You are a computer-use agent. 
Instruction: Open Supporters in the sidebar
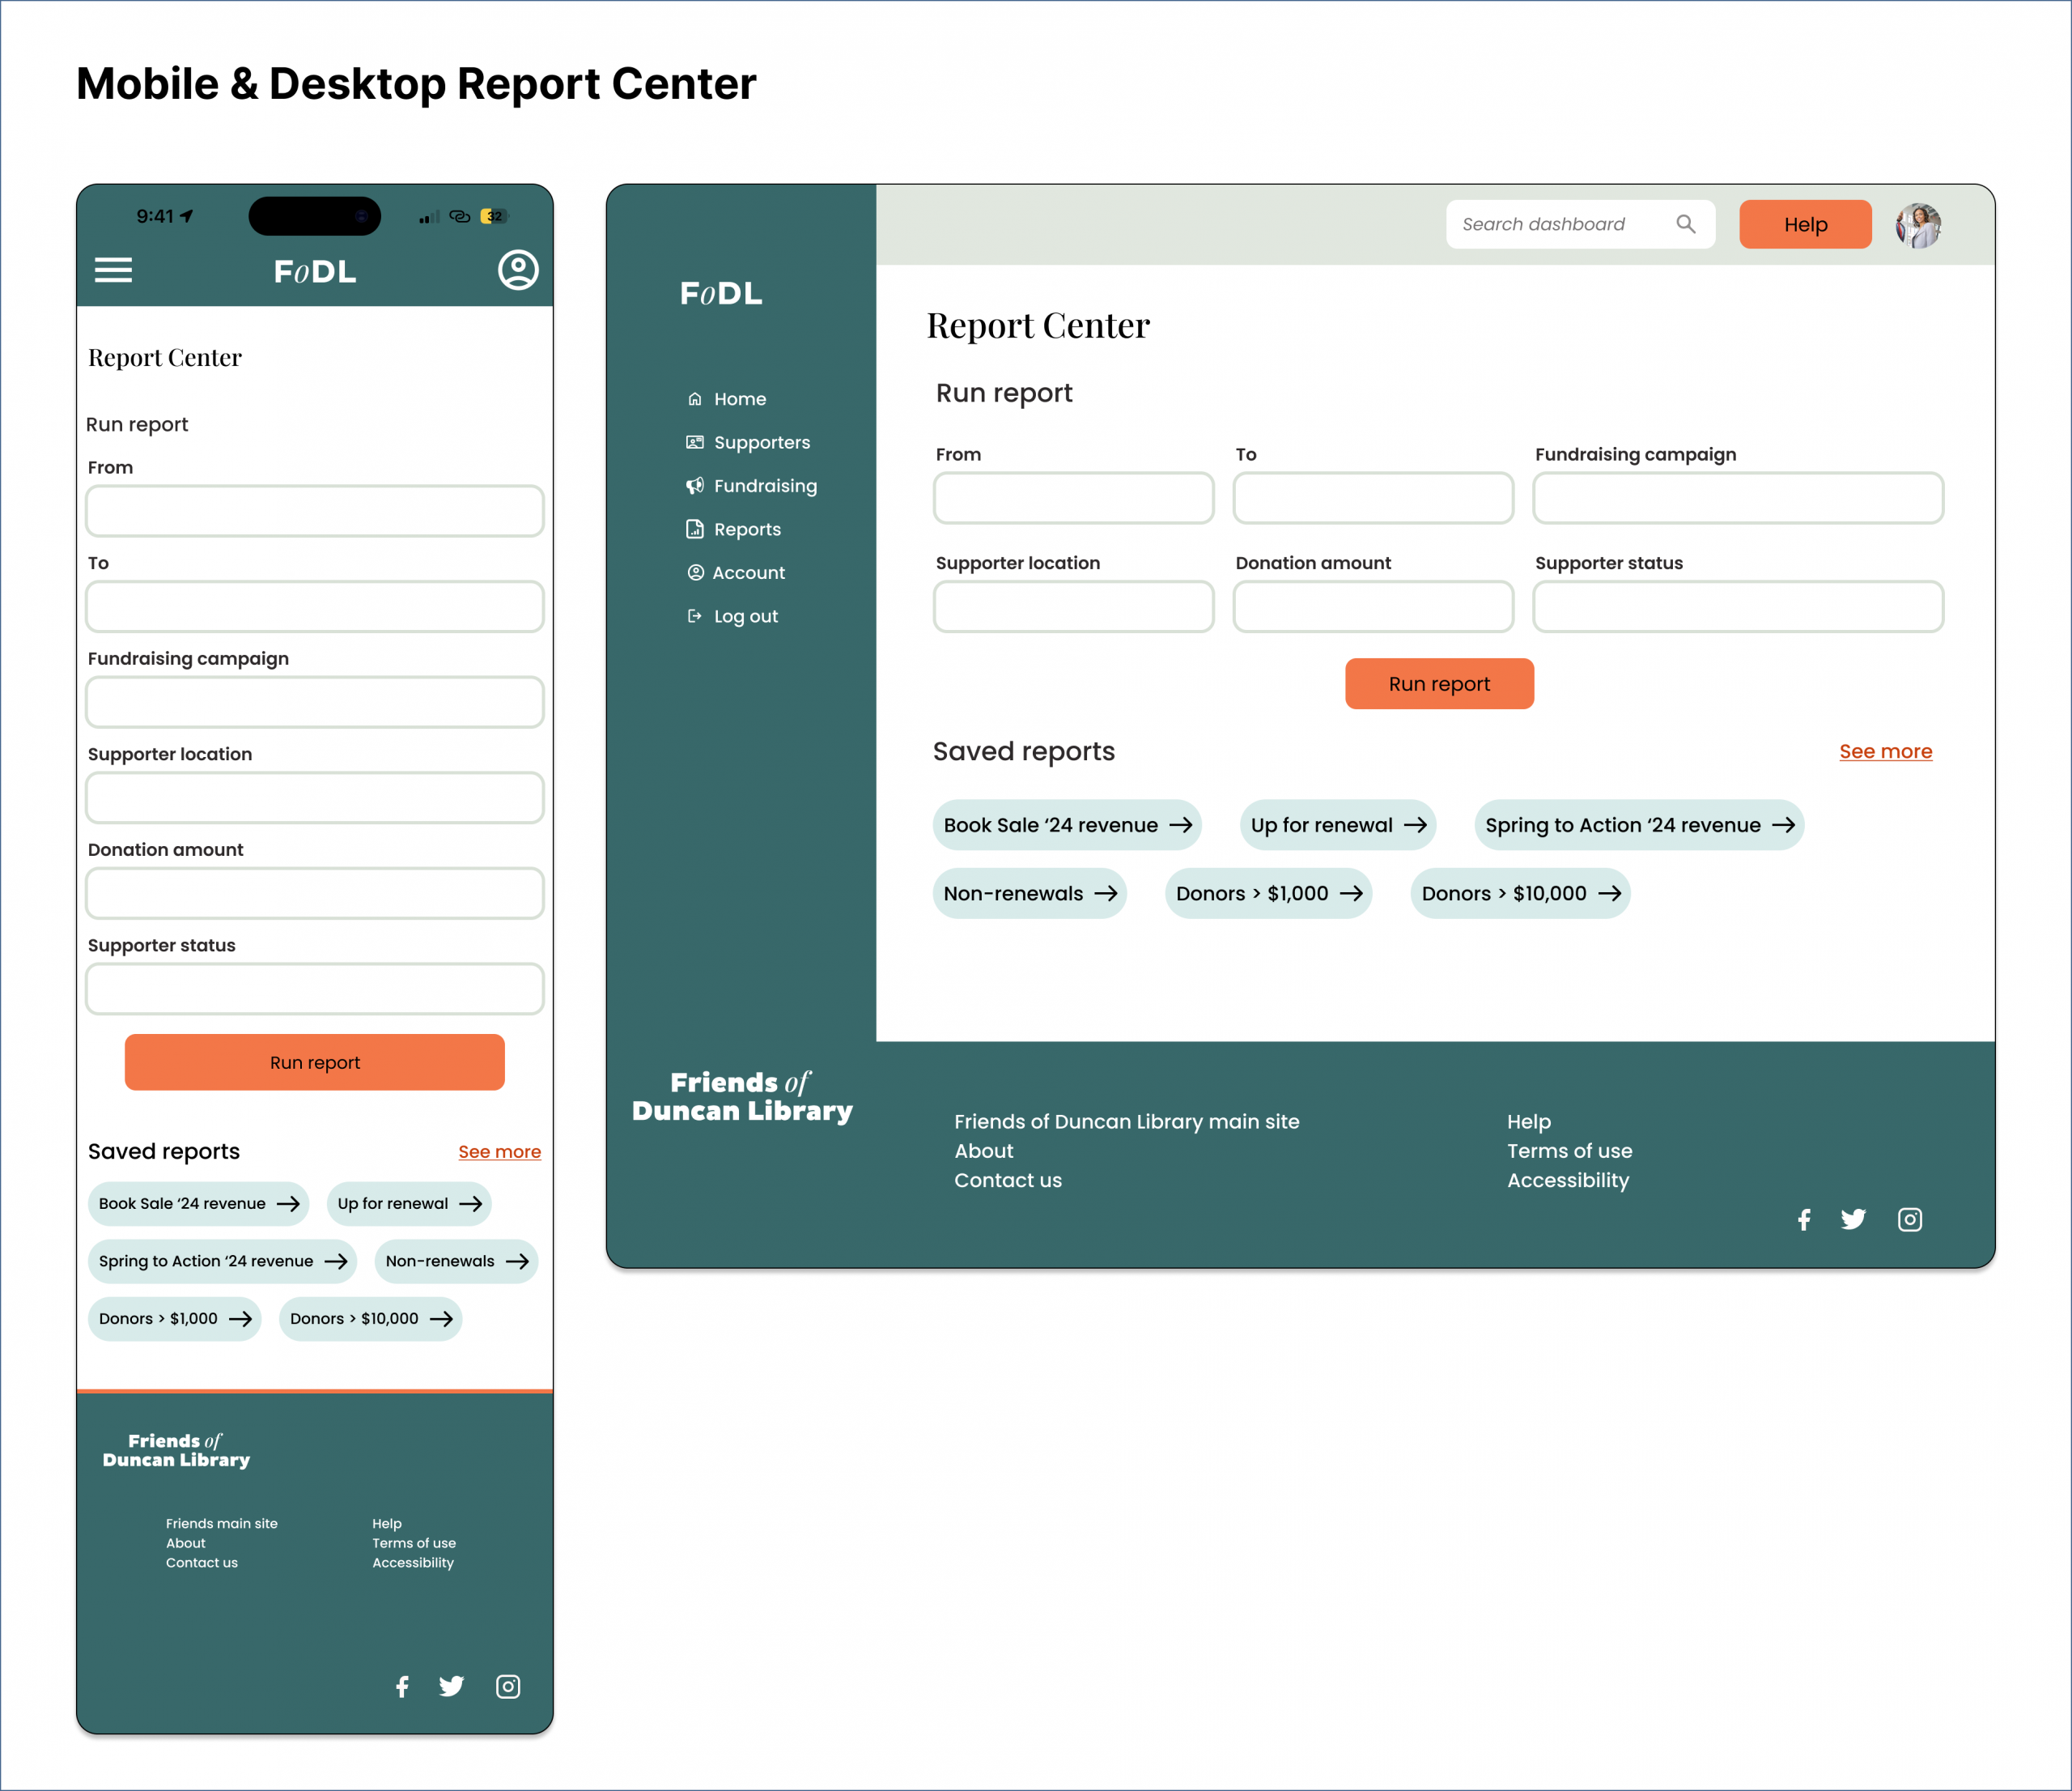(x=761, y=442)
